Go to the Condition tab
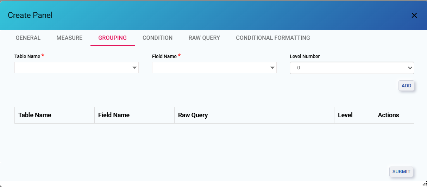 pyautogui.click(x=157, y=38)
